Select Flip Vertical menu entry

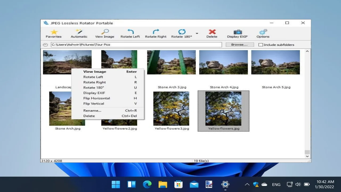click(108, 103)
